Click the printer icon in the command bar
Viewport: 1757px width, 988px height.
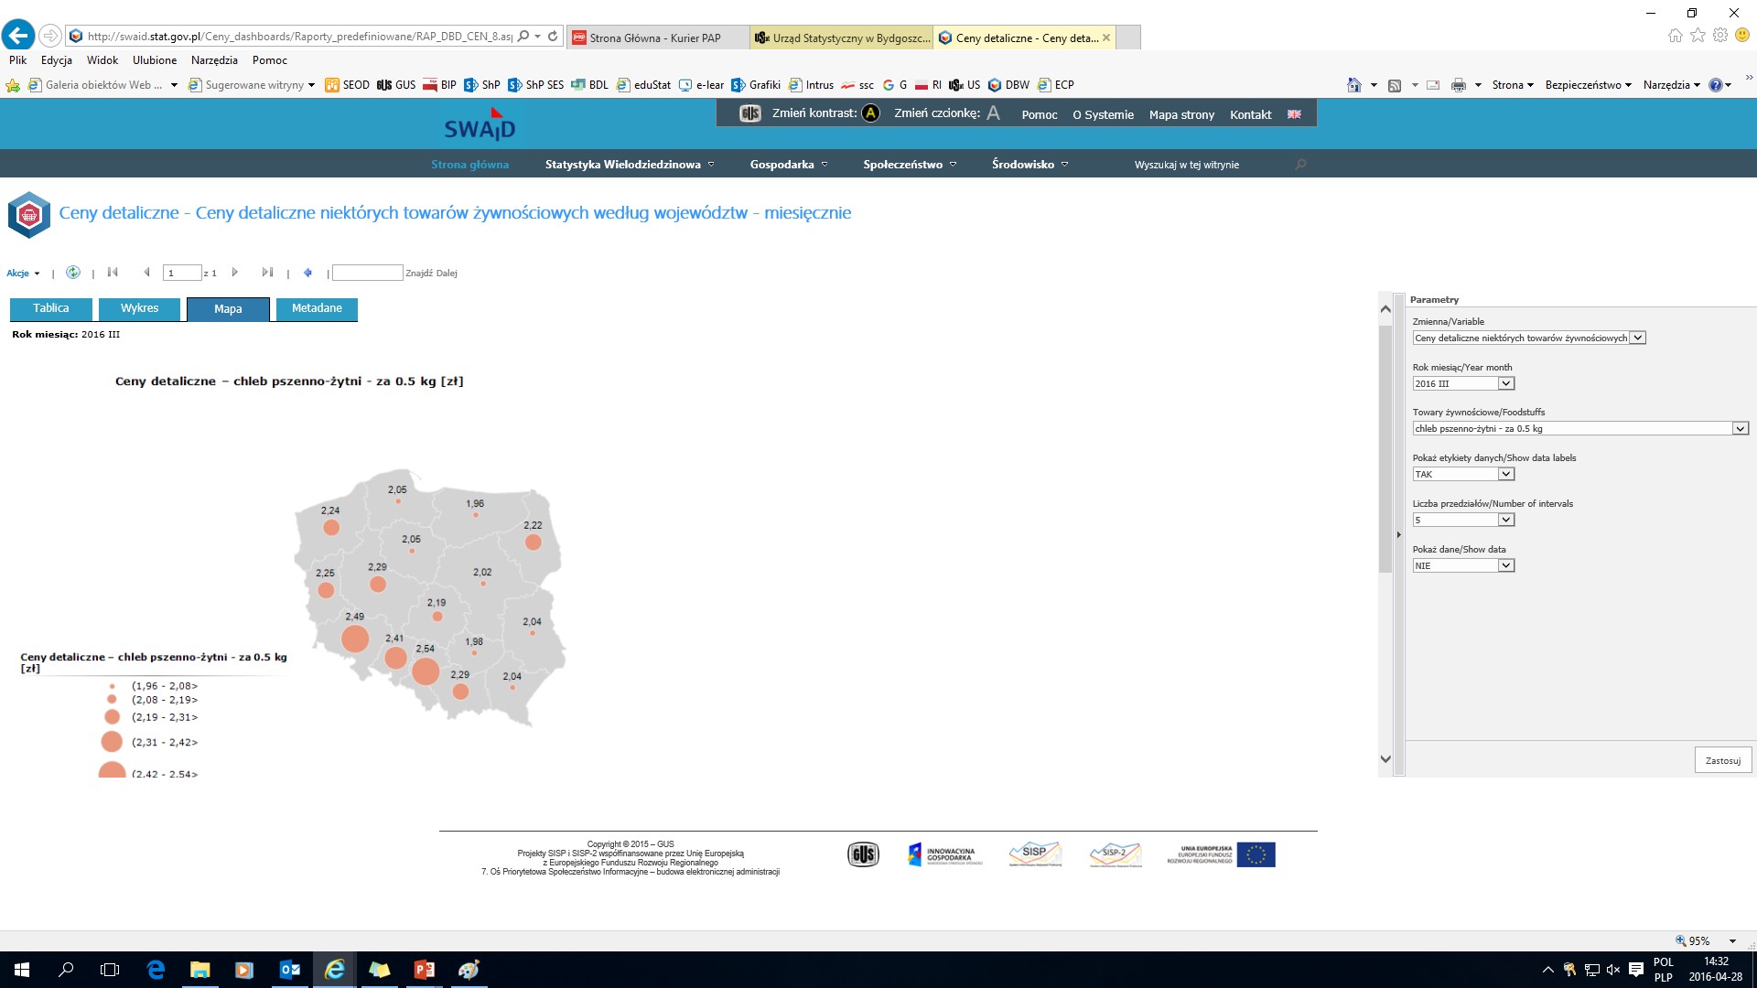1459,85
